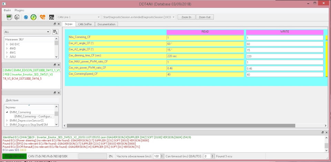The height and width of the screenshot is (162, 331).
Task: Open the StartDiagnosticSession dropdown
Action: tap(139, 17)
